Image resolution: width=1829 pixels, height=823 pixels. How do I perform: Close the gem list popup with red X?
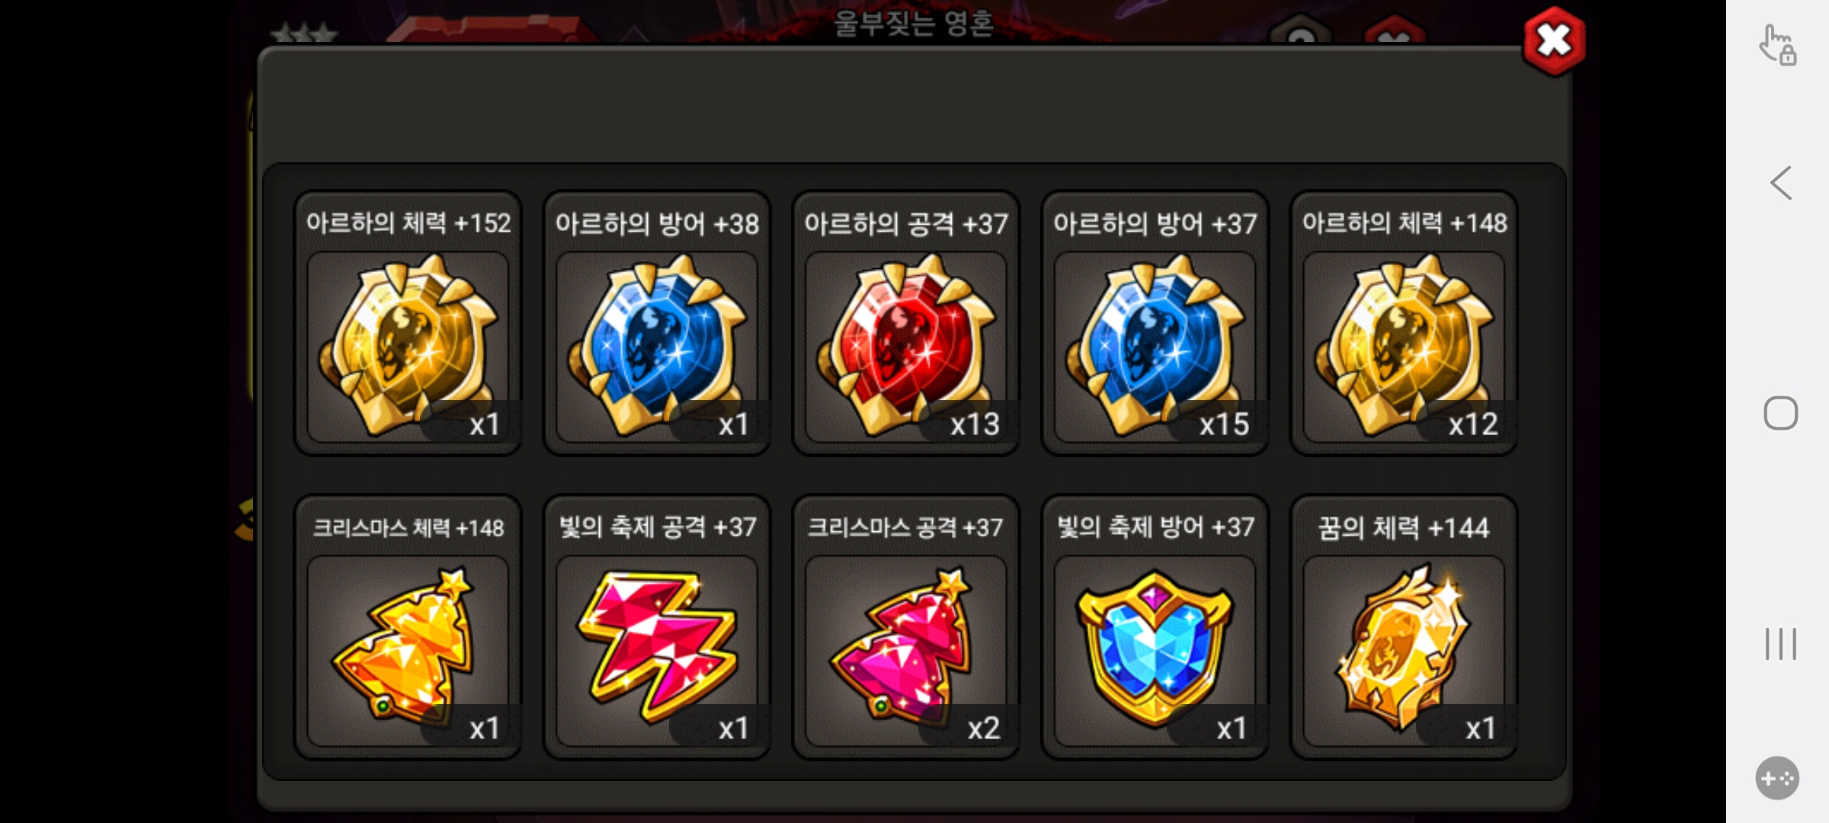[x=1554, y=41]
